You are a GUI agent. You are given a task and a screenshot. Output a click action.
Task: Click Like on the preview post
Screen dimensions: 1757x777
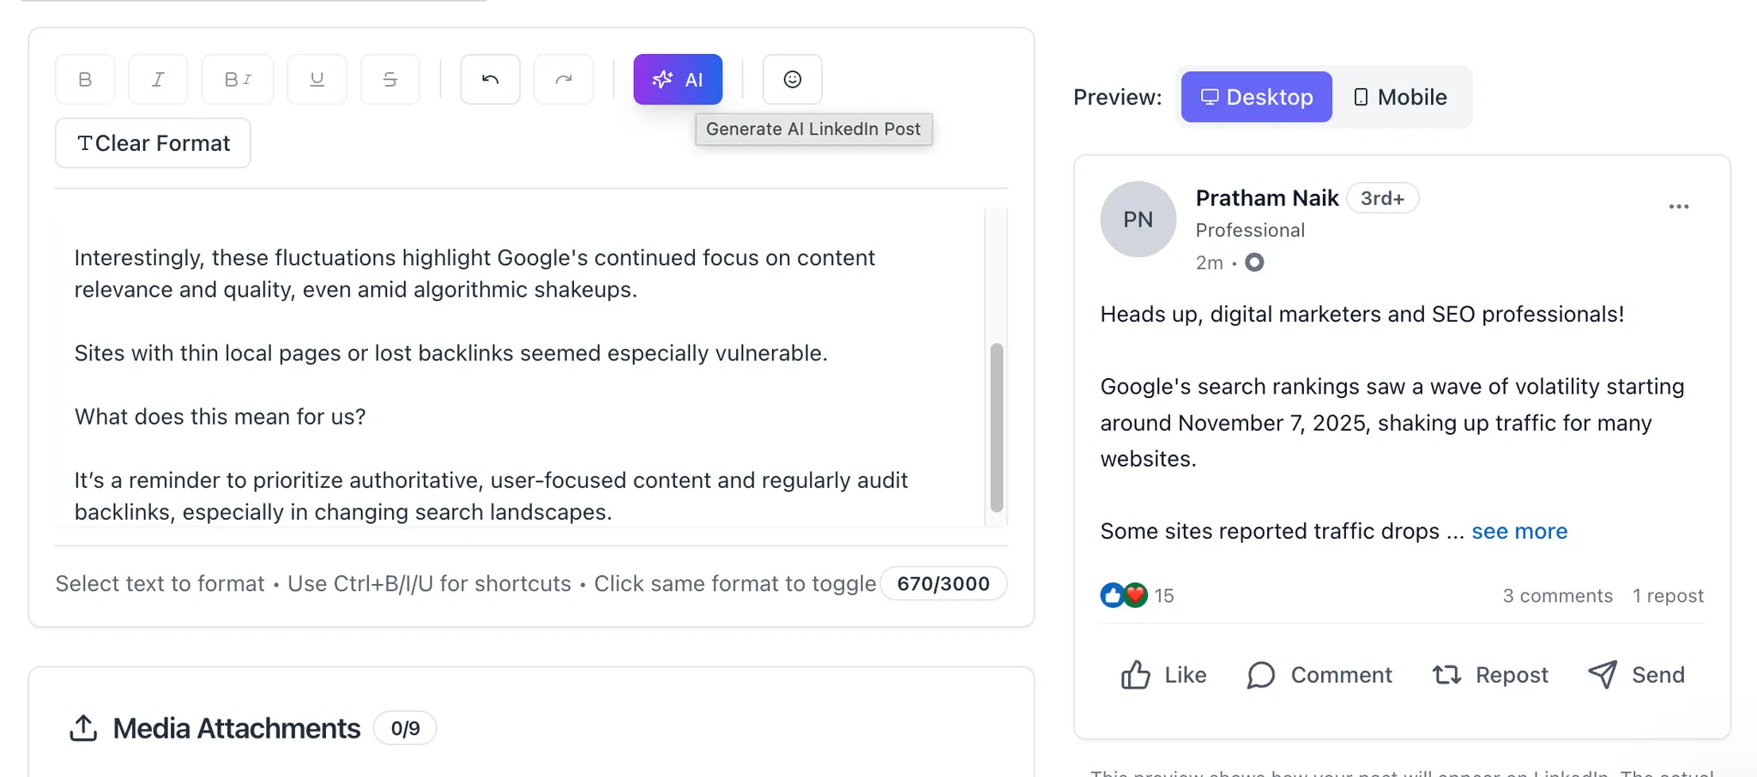1163,675
